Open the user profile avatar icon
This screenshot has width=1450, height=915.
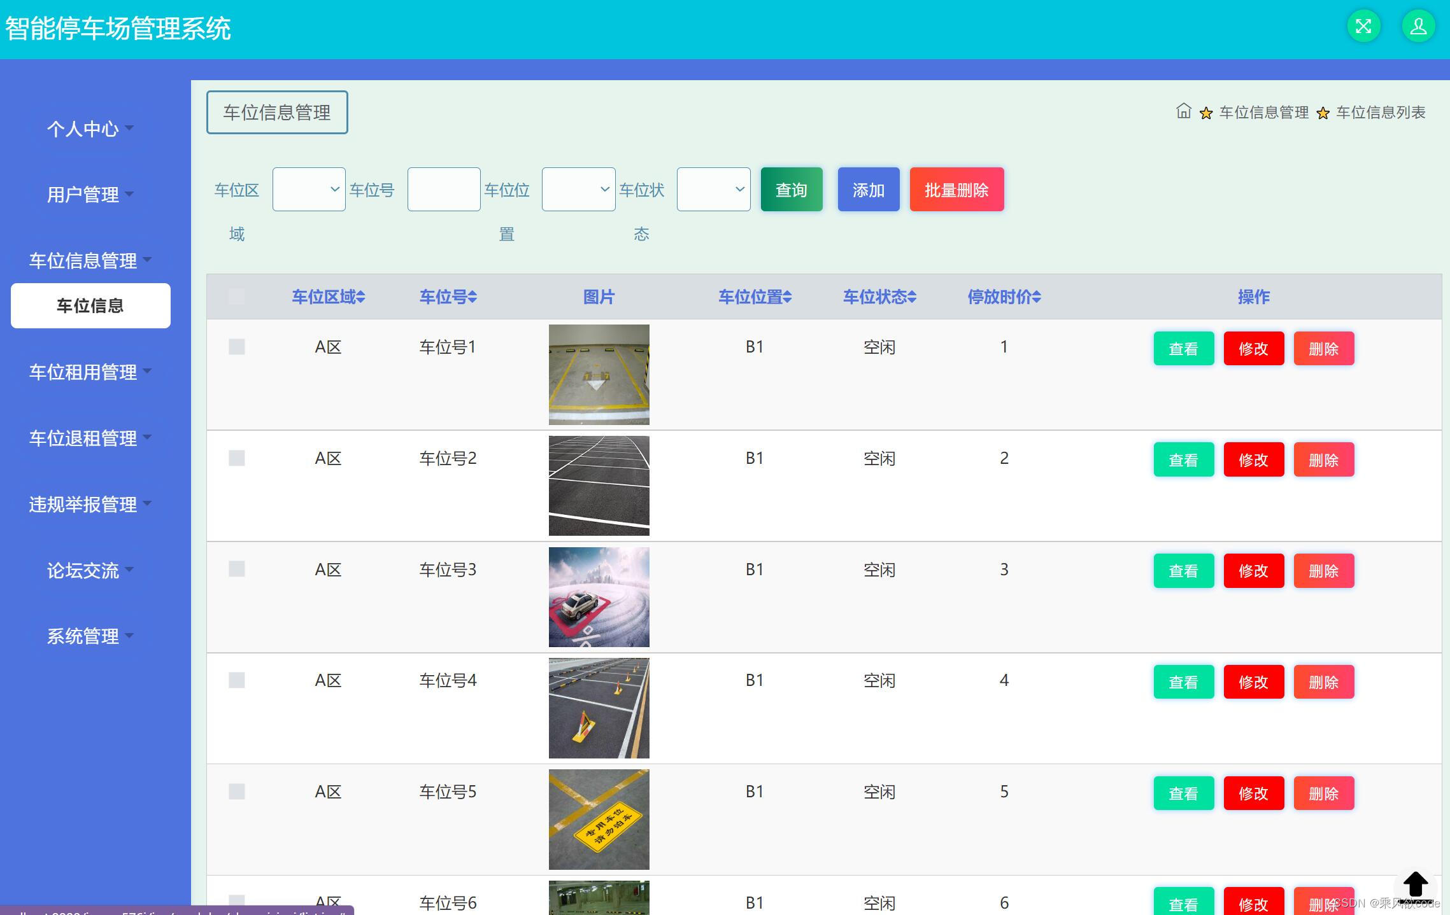coord(1418,27)
